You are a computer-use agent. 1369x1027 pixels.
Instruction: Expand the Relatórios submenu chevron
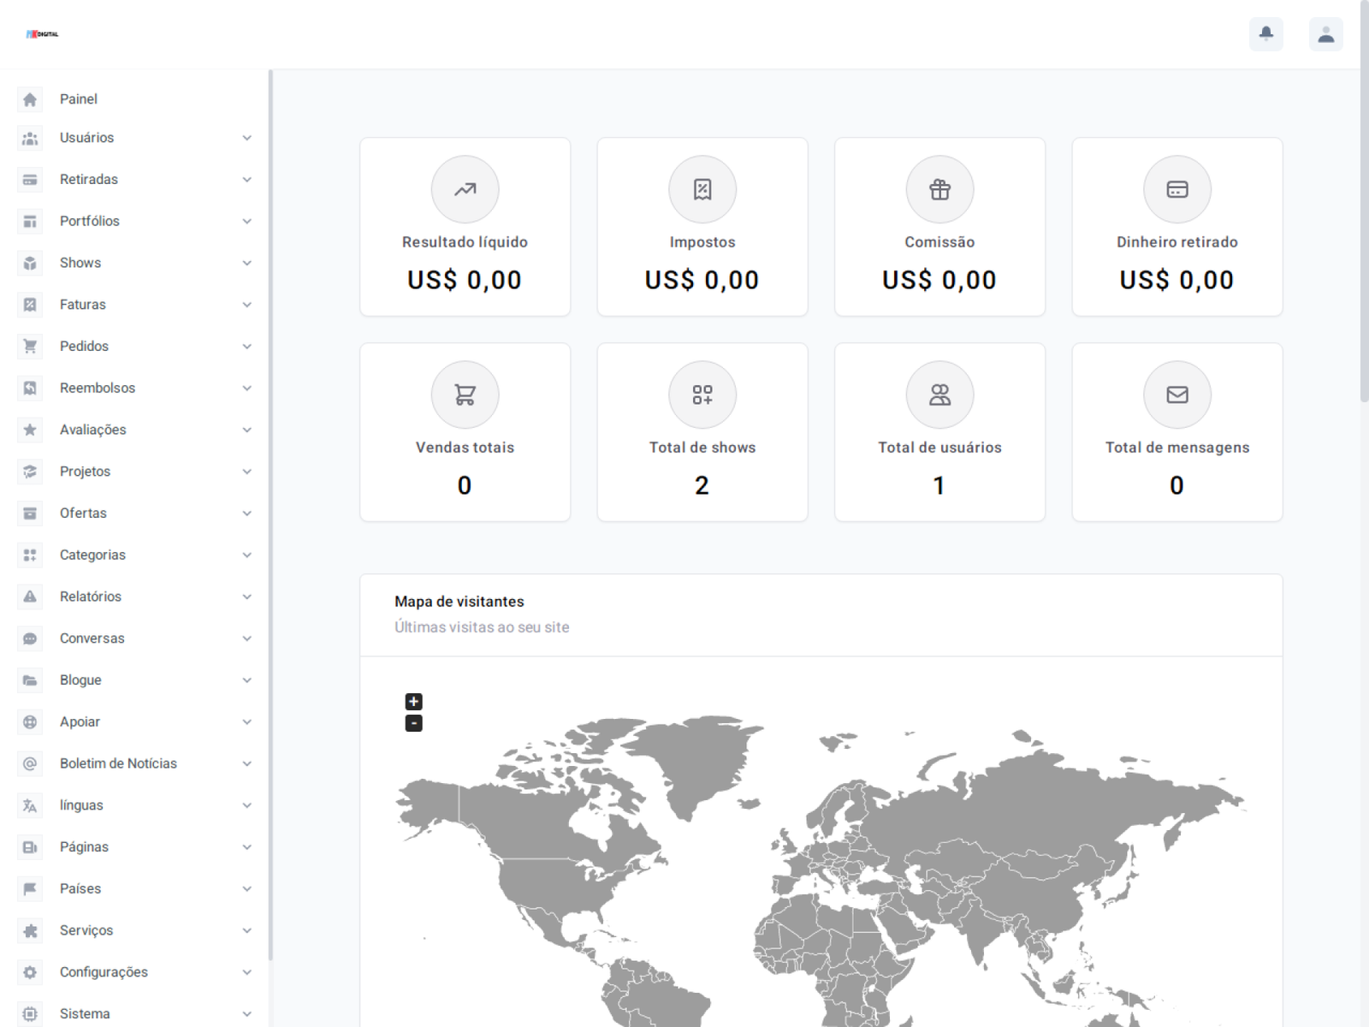click(x=246, y=597)
